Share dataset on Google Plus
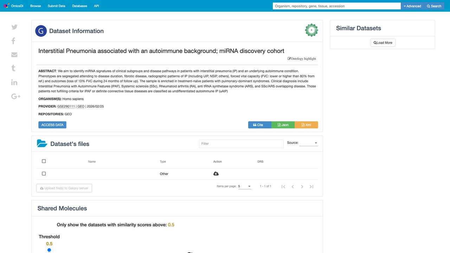The image size is (450, 253). pos(16,96)
